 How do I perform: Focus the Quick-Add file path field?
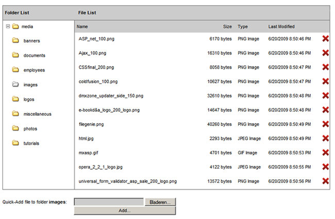109,202
